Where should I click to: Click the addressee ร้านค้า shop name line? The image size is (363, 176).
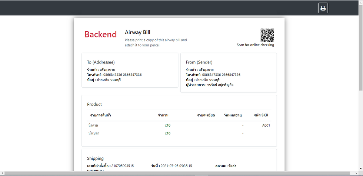101,70
